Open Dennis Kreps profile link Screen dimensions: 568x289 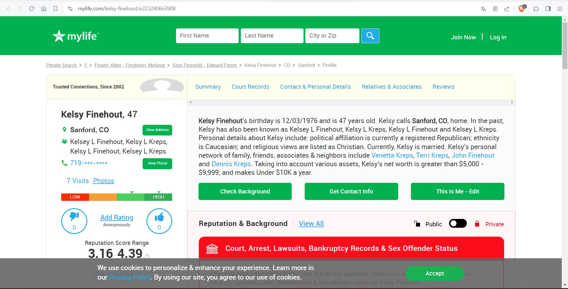click(x=231, y=164)
